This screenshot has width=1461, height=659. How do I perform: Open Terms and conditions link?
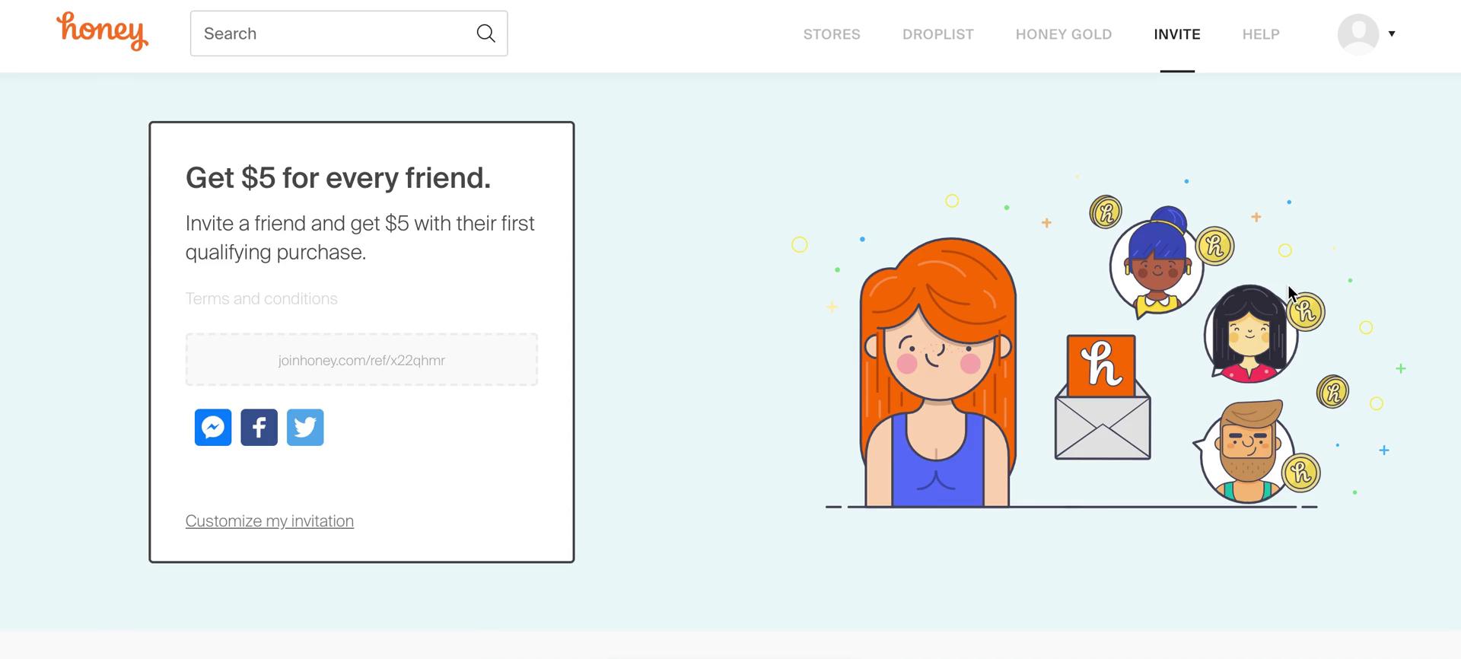261,299
